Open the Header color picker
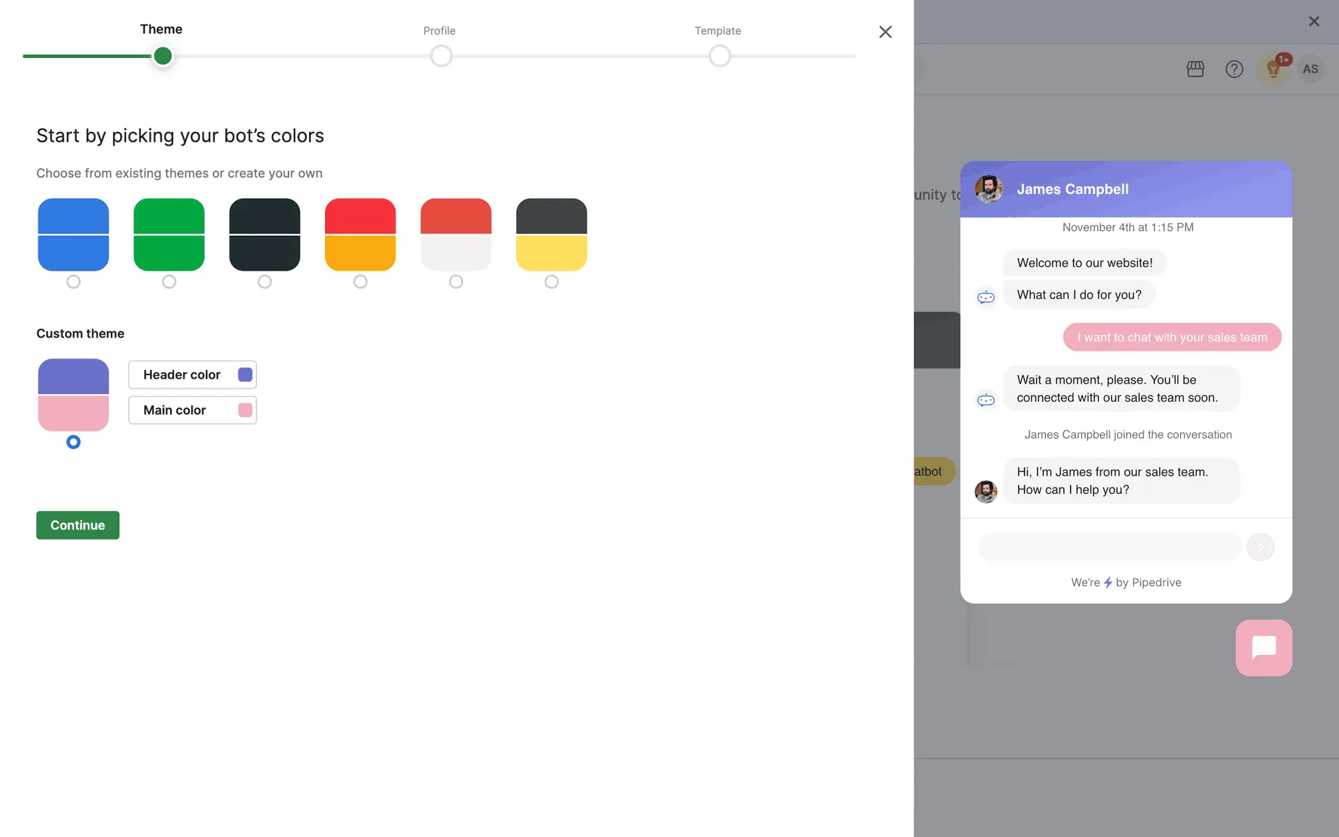Image resolution: width=1339 pixels, height=837 pixels. [192, 375]
